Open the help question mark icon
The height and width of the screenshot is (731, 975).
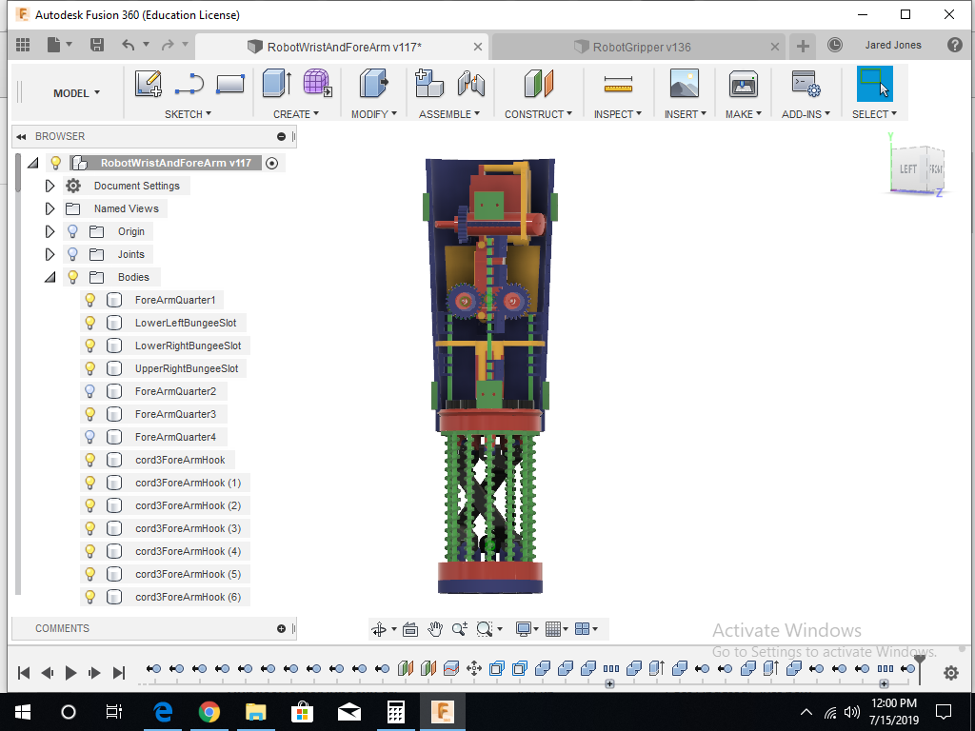coord(954,45)
